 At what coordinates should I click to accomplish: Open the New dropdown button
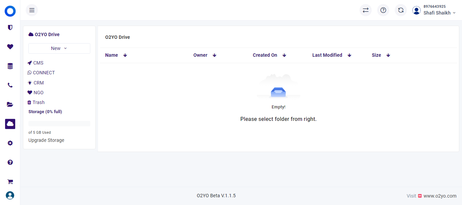[x=59, y=48]
